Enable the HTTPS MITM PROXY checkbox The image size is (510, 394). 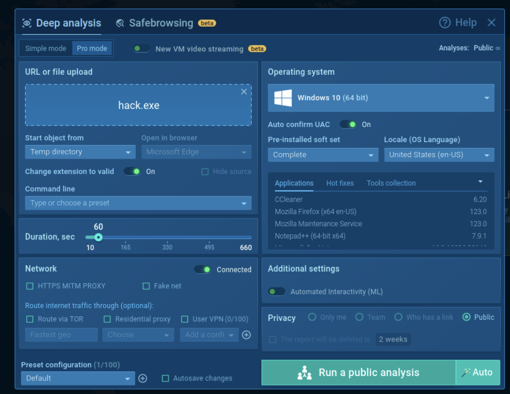(30, 286)
